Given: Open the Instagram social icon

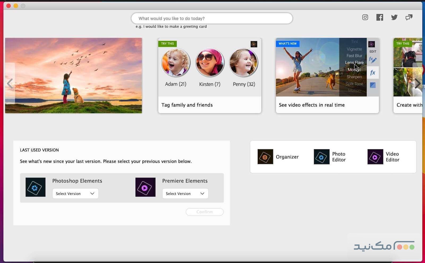Looking at the screenshot, I should [365, 18].
